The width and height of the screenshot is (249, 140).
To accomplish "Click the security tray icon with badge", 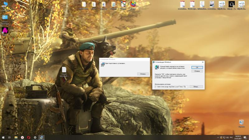I will [221, 138].
